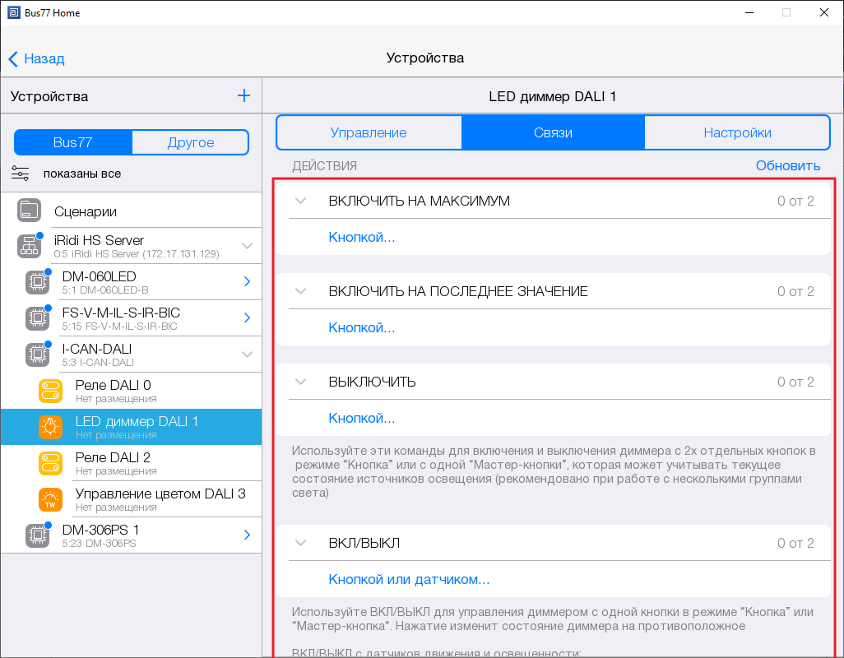The image size is (844, 658).
Task: Collapse the I-CAN-DALI device group
Action: pos(247,354)
